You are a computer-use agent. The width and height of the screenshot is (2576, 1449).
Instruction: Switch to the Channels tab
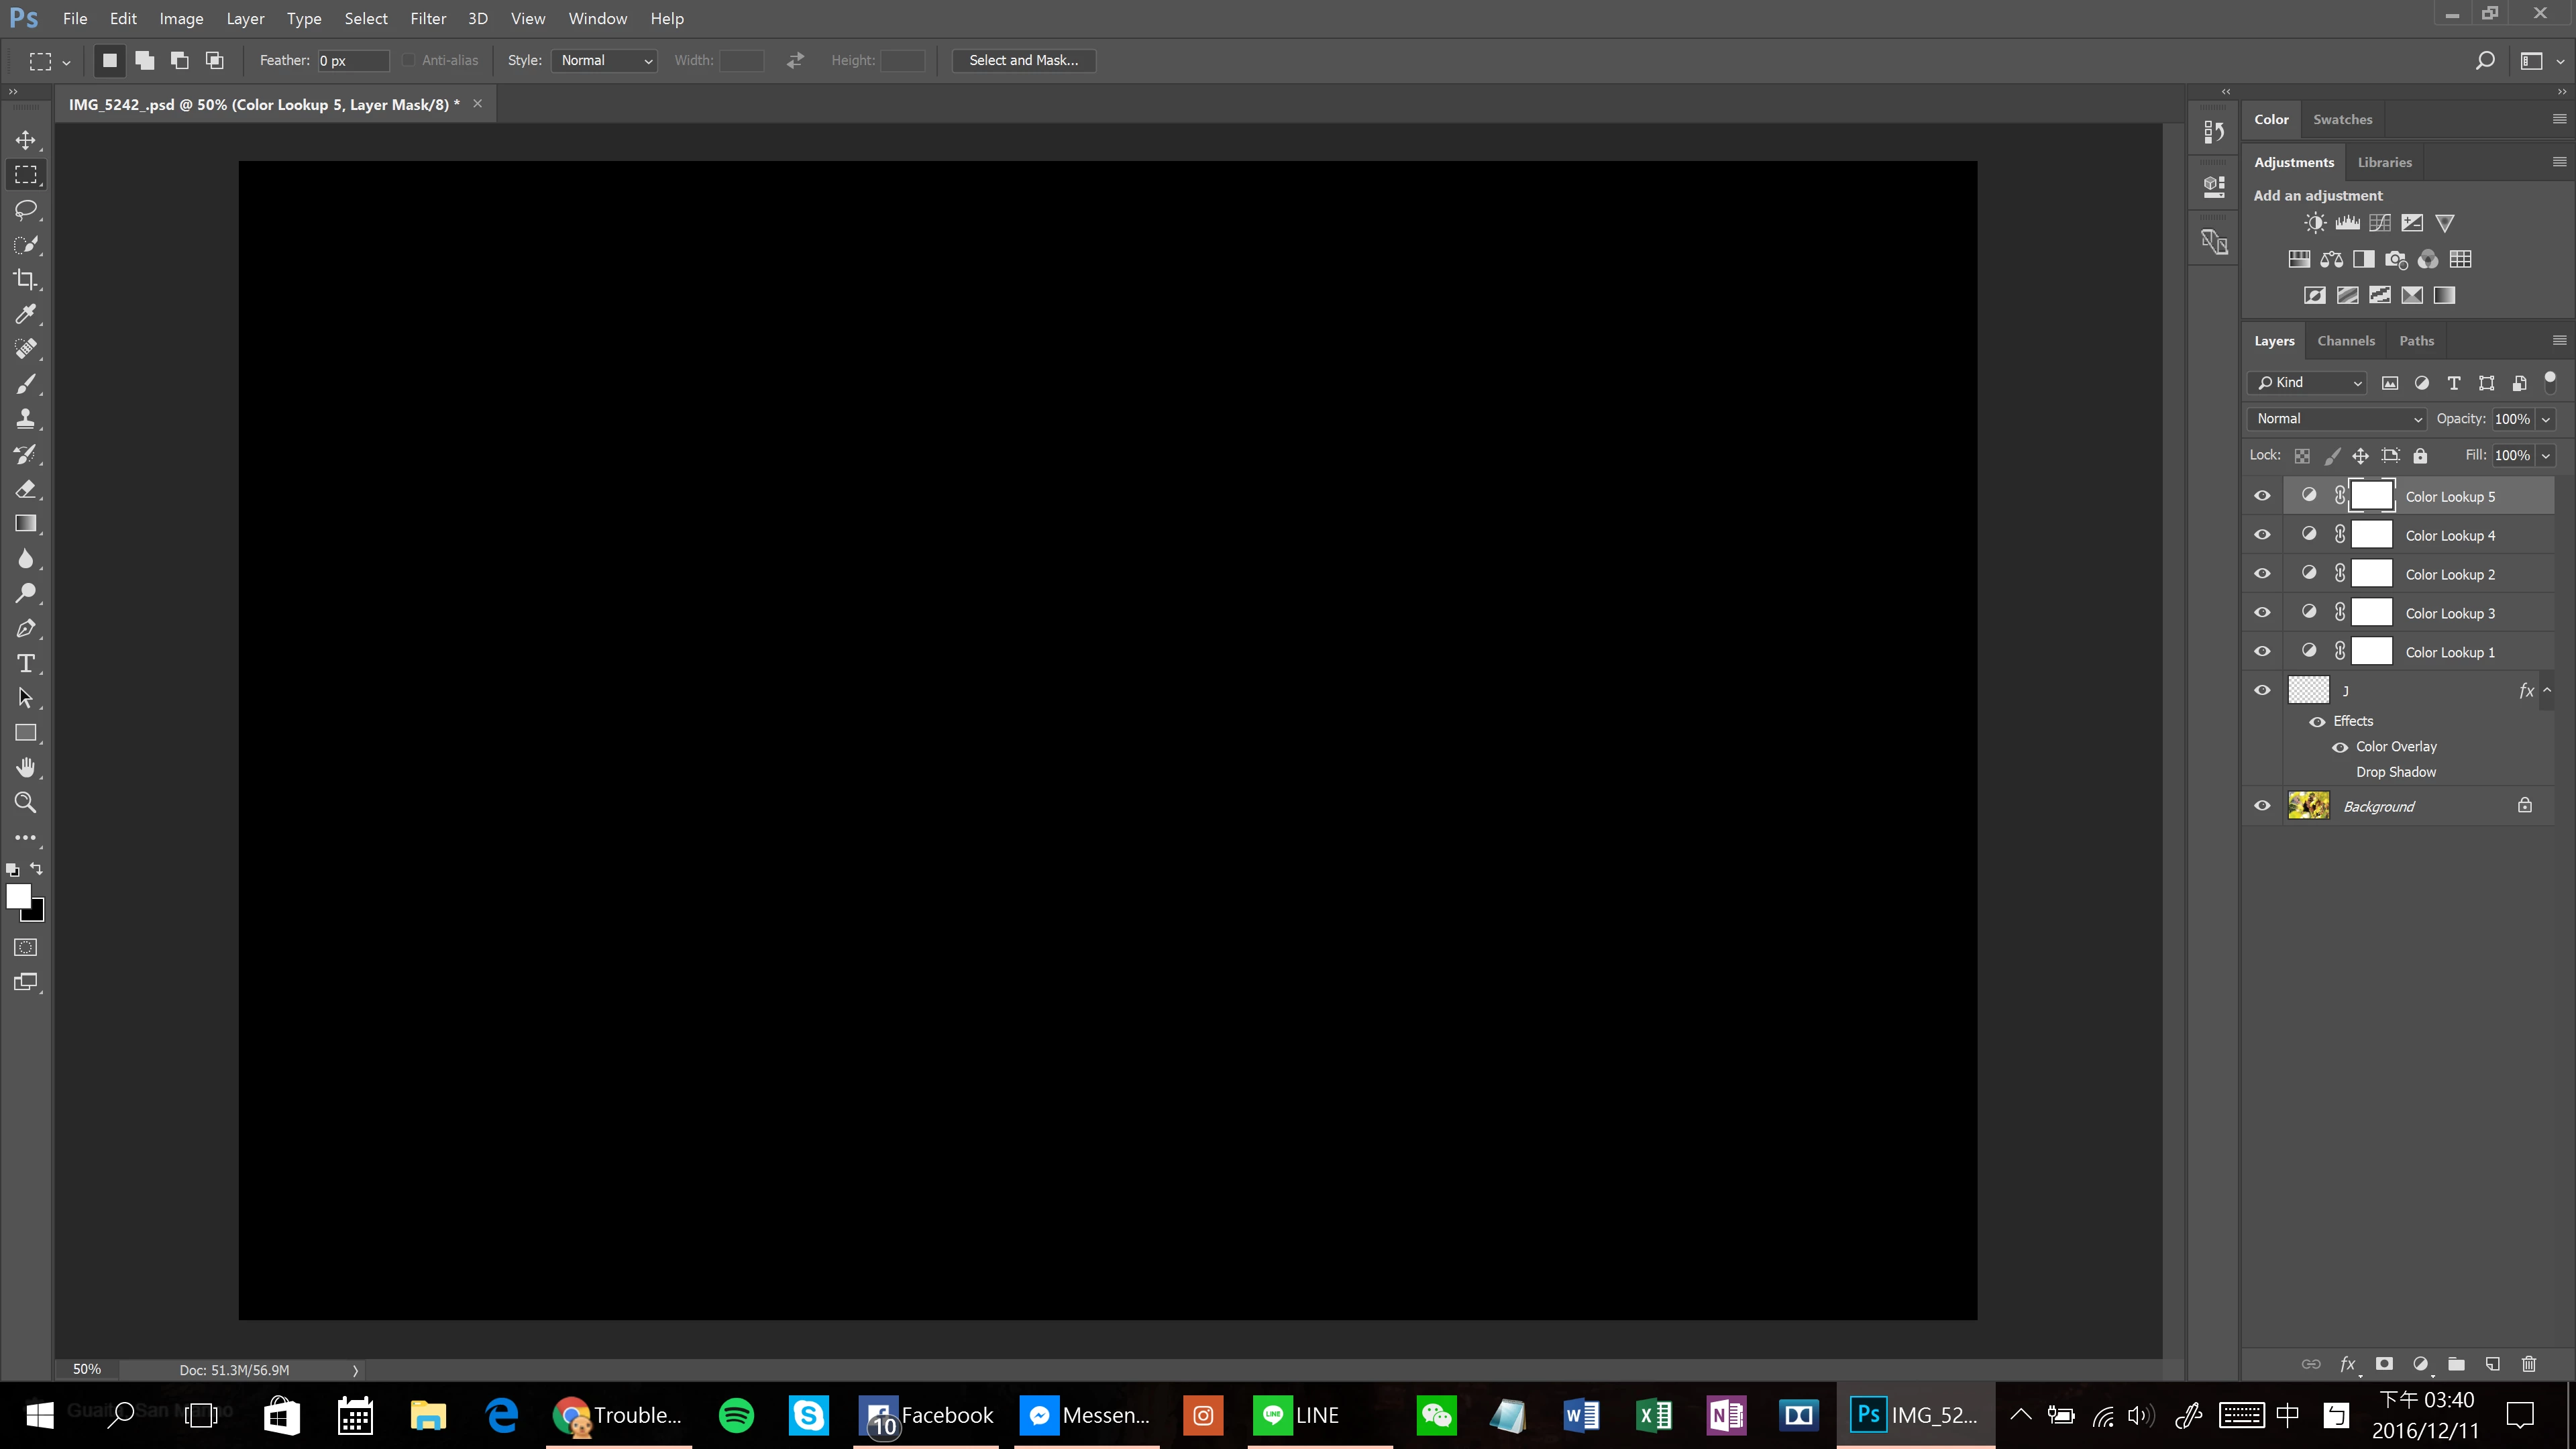[x=2345, y=341]
